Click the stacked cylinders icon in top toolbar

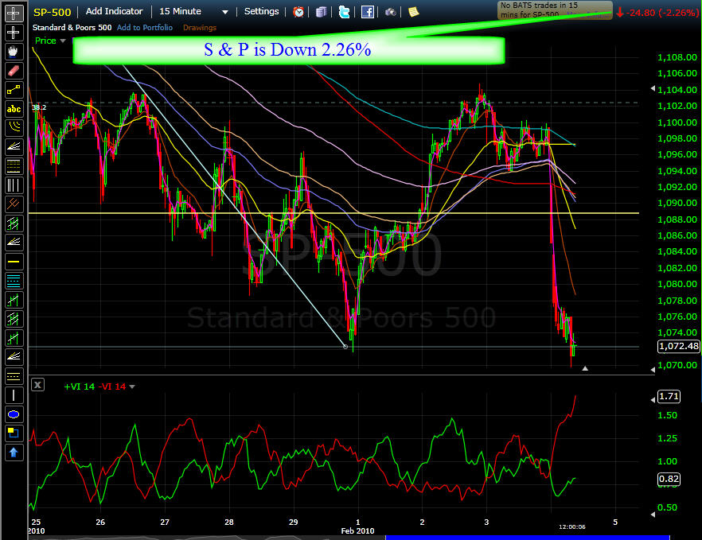(321, 12)
